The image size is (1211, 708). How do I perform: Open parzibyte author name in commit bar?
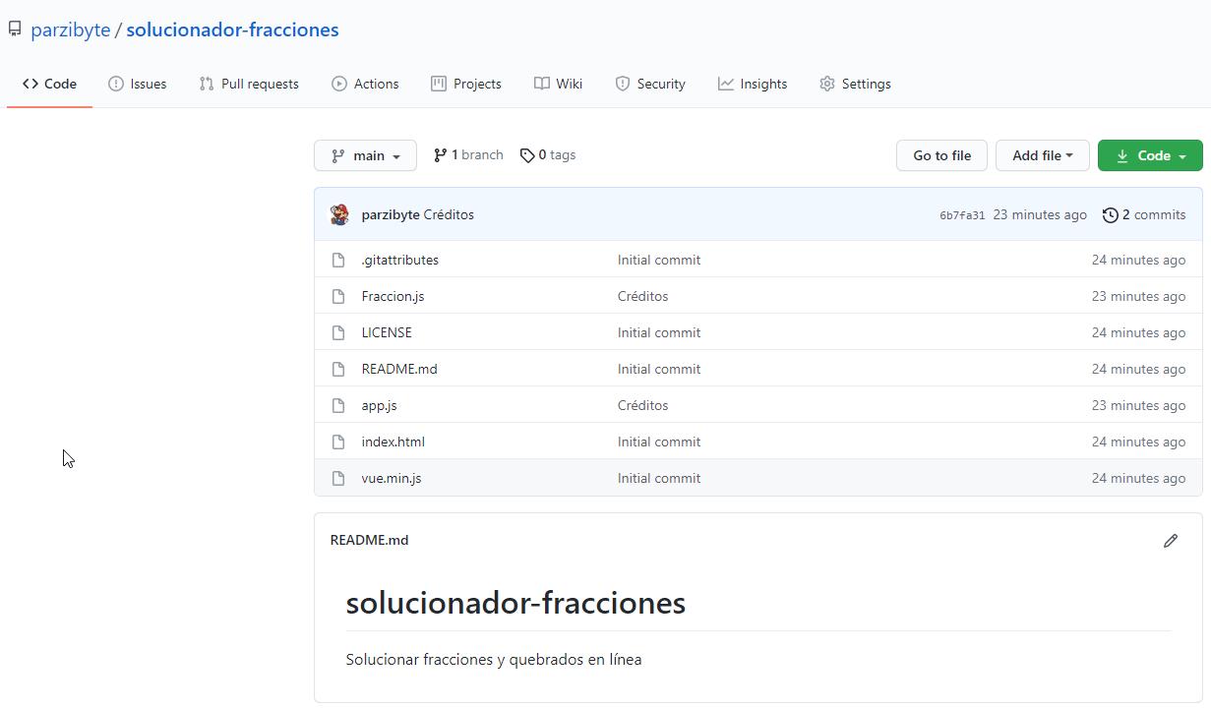coord(391,214)
